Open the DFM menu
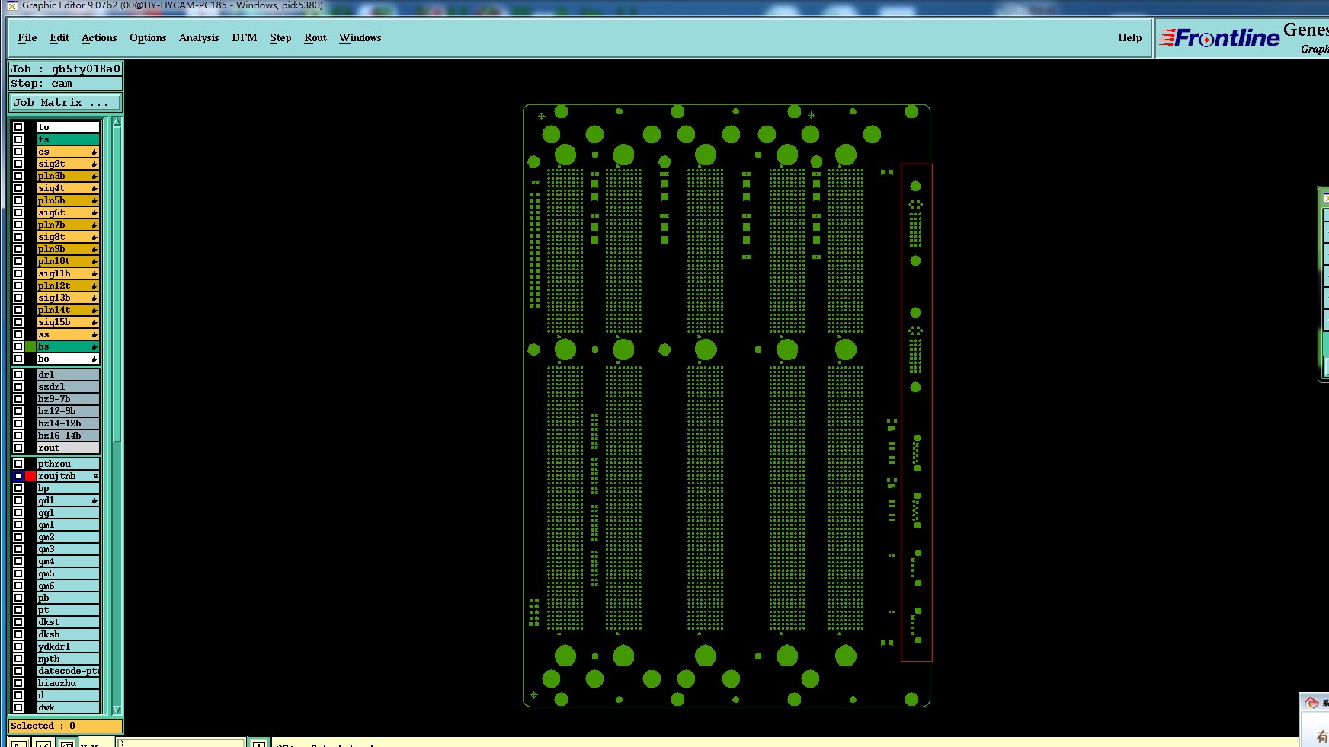Image resolution: width=1329 pixels, height=747 pixels. tap(245, 37)
